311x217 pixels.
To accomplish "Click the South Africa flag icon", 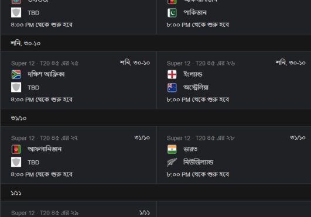I will [x=16, y=74].
